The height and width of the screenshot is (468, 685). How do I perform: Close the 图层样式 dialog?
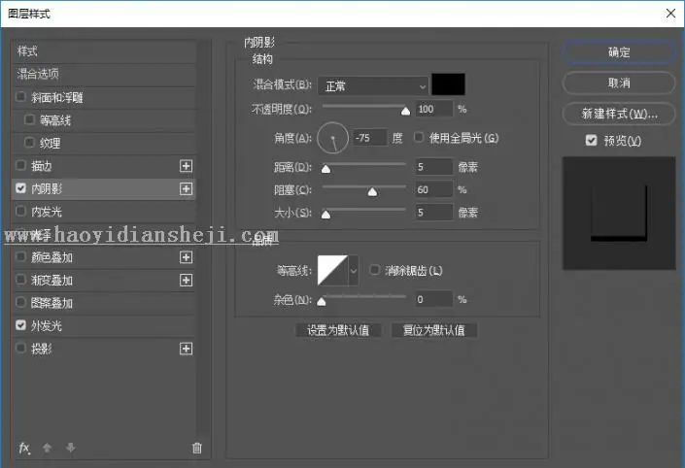click(671, 13)
